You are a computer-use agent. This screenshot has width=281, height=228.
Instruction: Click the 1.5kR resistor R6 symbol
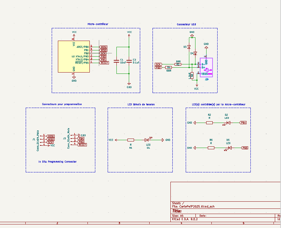pyautogui.click(x=192, y=75)
